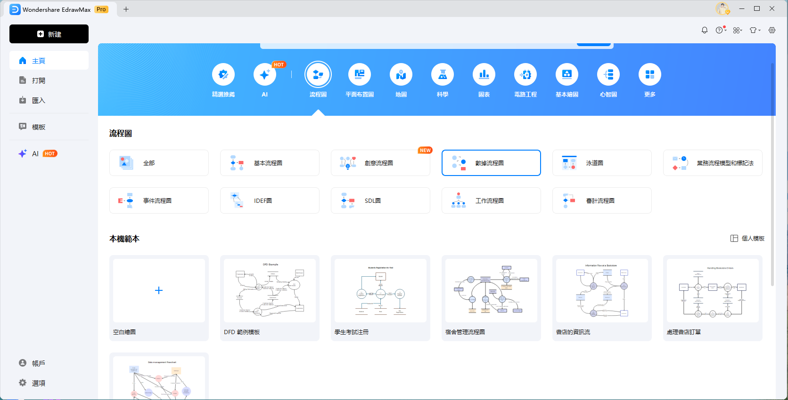Create a 空白繪圖 blank drawing
This screenshot has width=788, height=400.
(x=159, y=291)
